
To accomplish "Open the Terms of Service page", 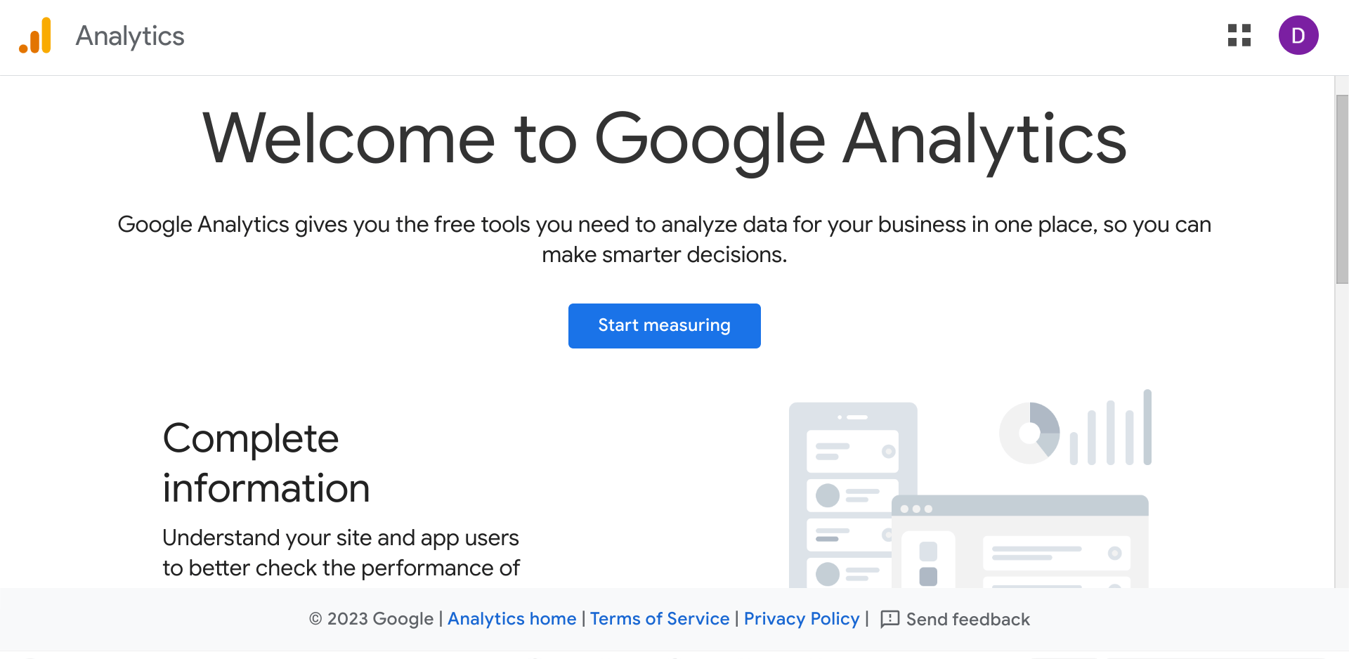I will click(659, 619).
